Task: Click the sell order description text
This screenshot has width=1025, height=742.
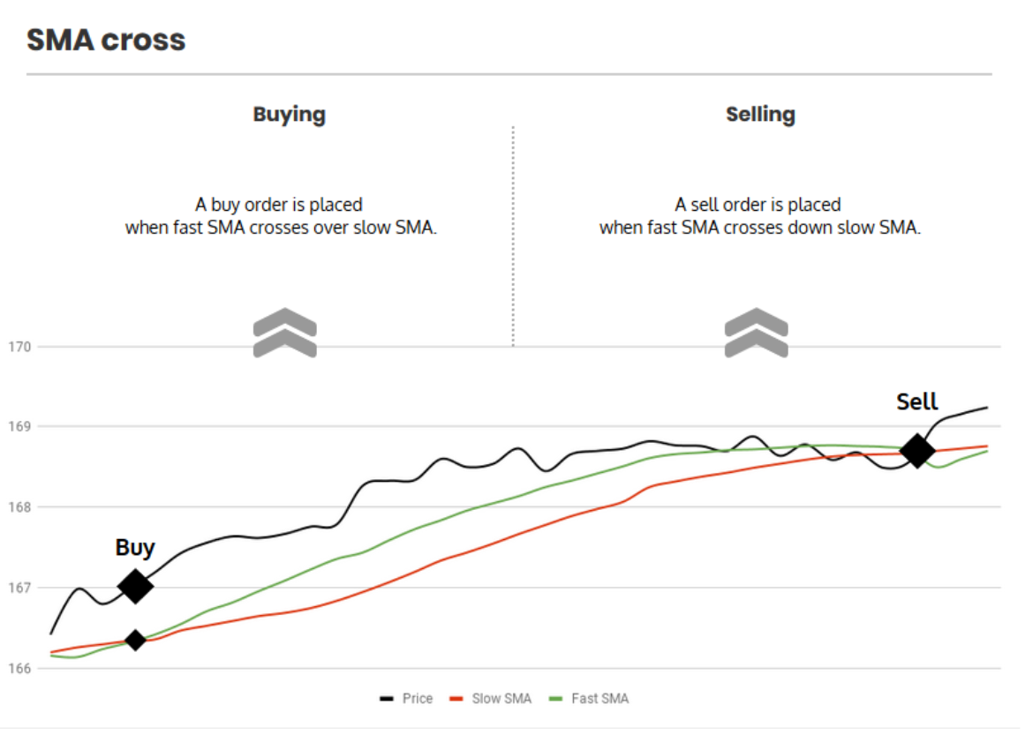Action: [x=759, y=216]
